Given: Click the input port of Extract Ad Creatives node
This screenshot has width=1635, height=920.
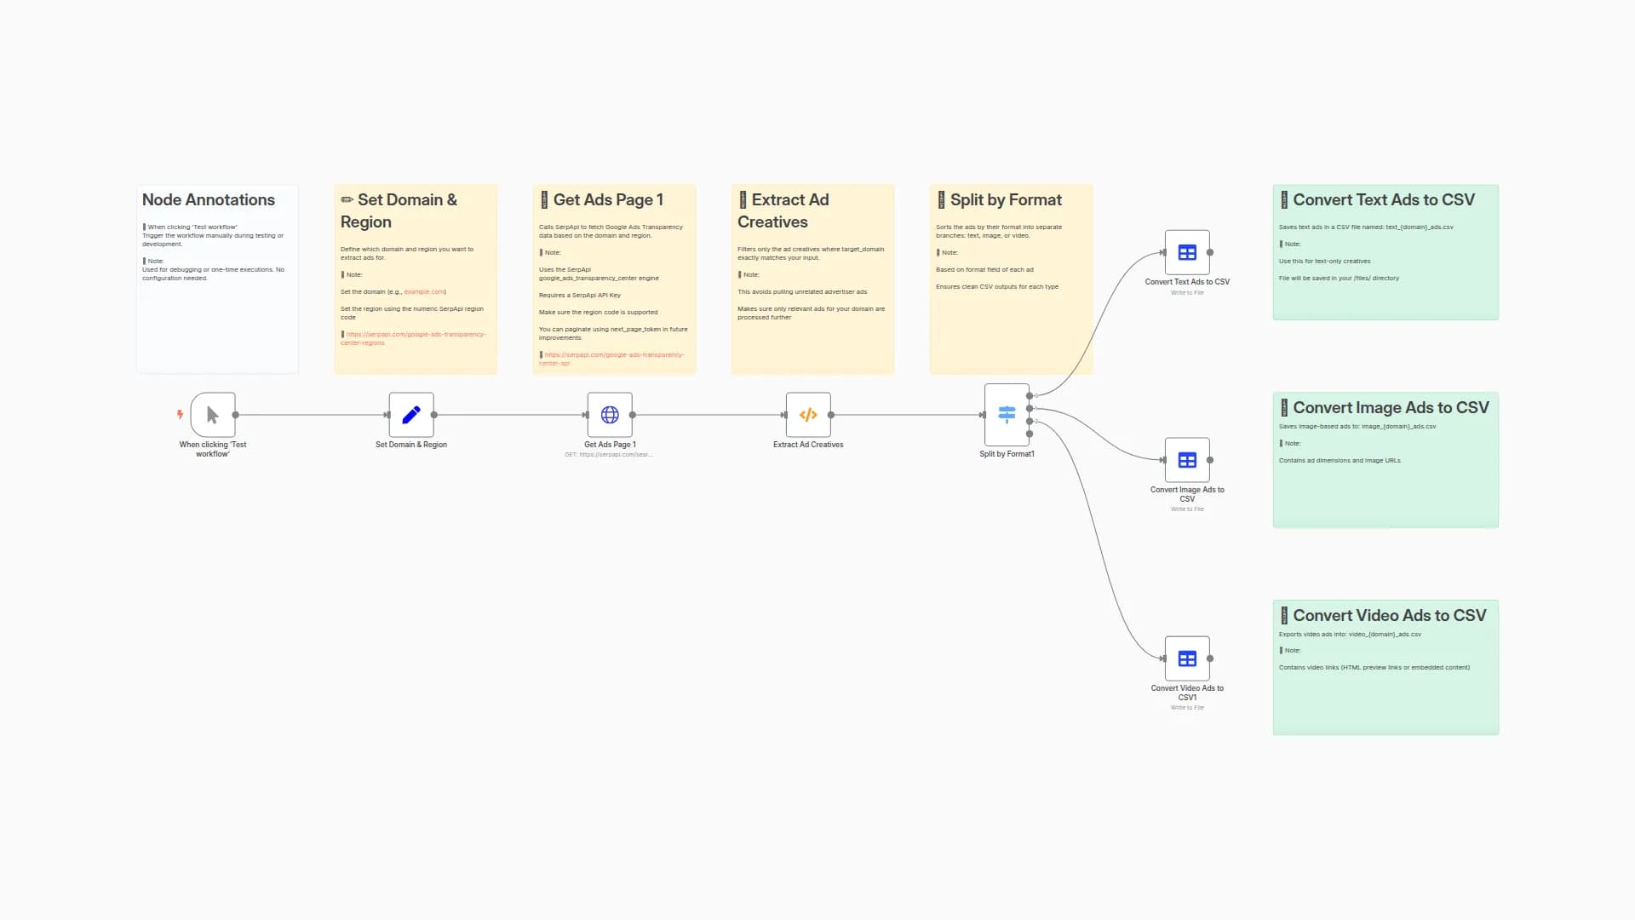Looking at the screenshot, I should 784,415.
